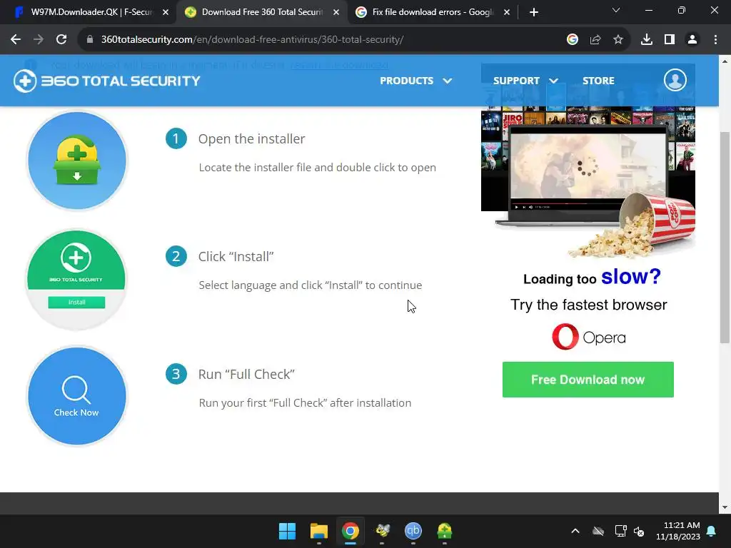Click the 360 Total Security logo

pos(107,81)
